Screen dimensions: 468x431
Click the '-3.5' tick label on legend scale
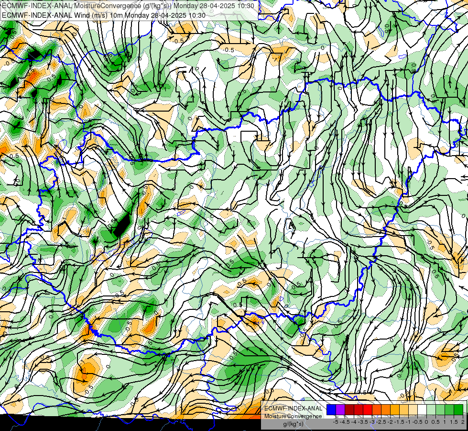pos(363,422)
